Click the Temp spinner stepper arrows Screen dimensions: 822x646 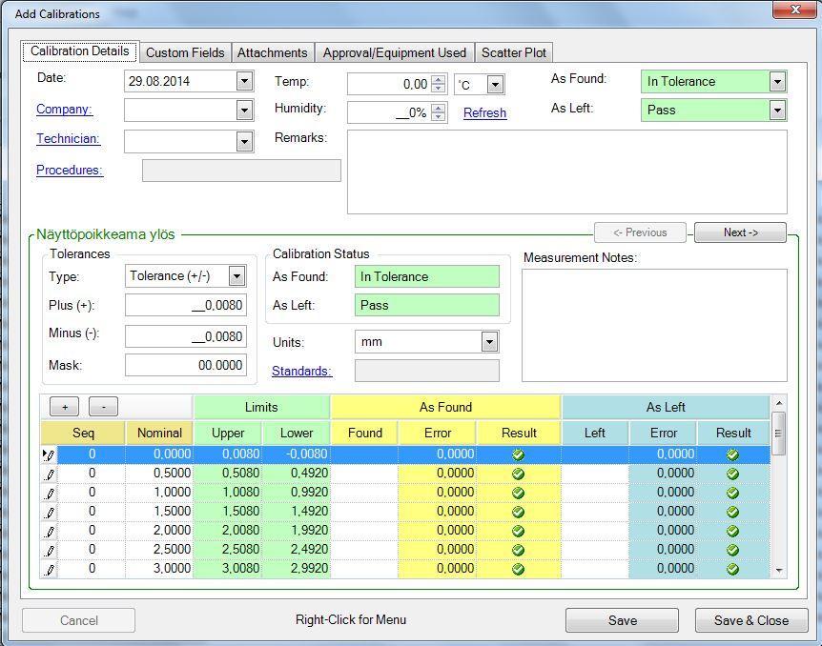(x=439, y=84)
